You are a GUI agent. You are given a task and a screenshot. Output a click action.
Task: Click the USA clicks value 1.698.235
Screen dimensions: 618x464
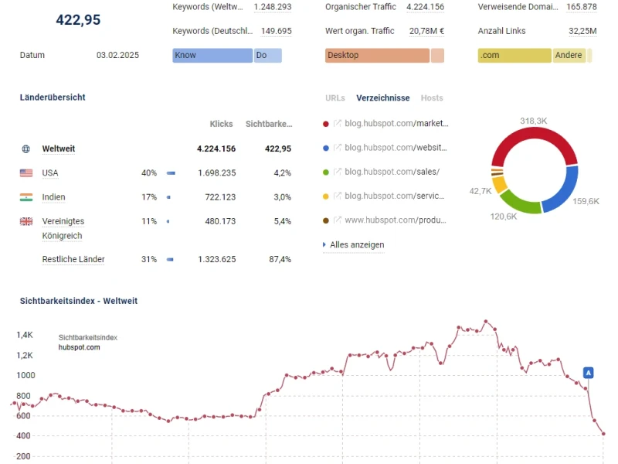tap(217, 172)
